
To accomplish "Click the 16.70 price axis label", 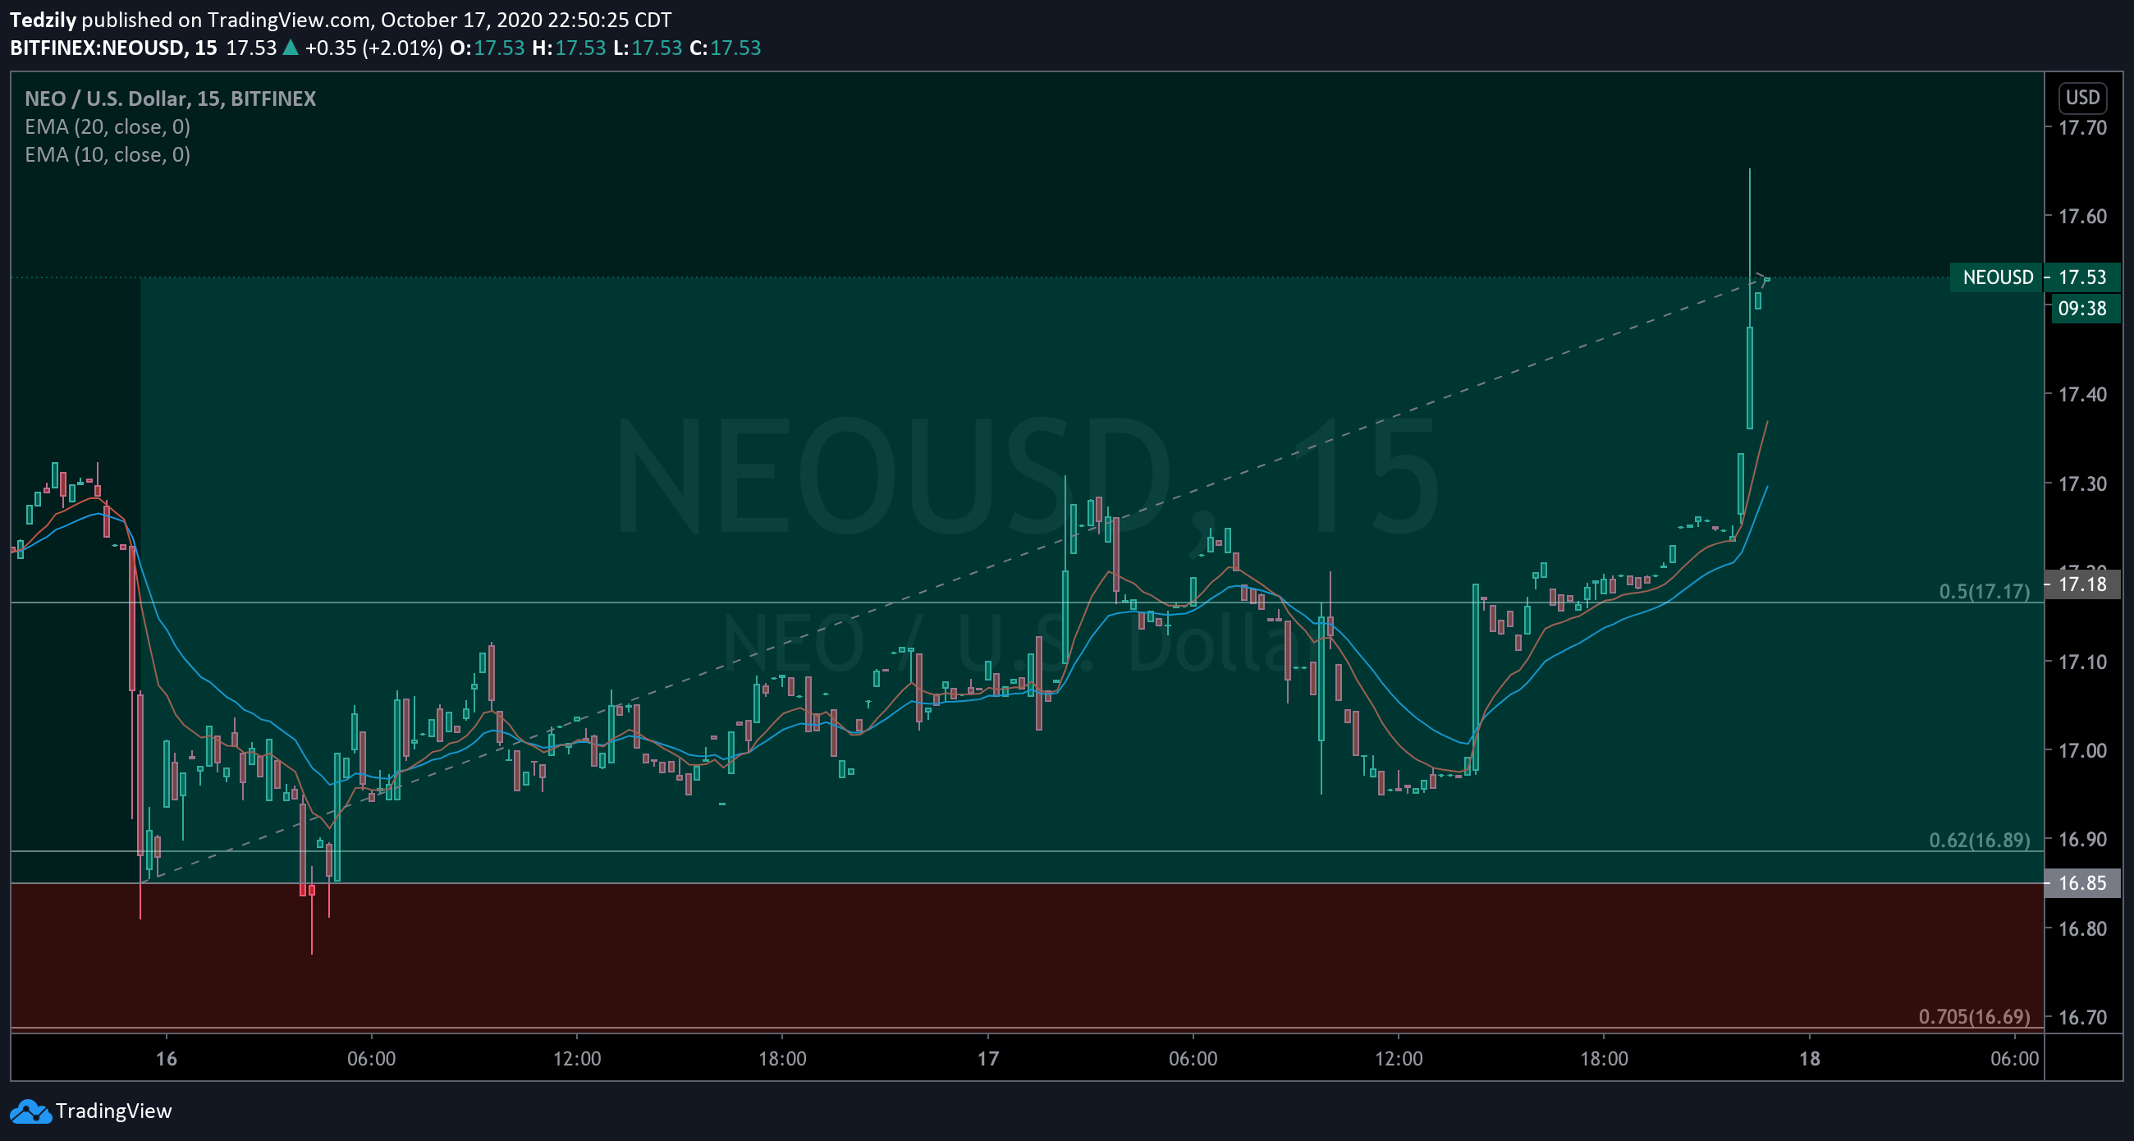I will (x=2082, y=1018).
